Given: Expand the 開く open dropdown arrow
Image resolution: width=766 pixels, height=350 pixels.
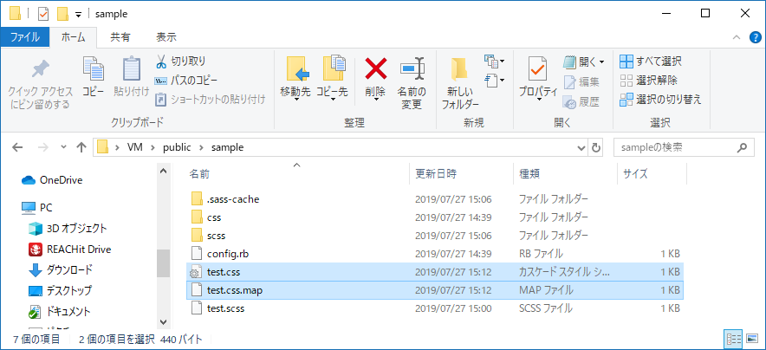Looking at the screenshot, I should tap(602, 62).
